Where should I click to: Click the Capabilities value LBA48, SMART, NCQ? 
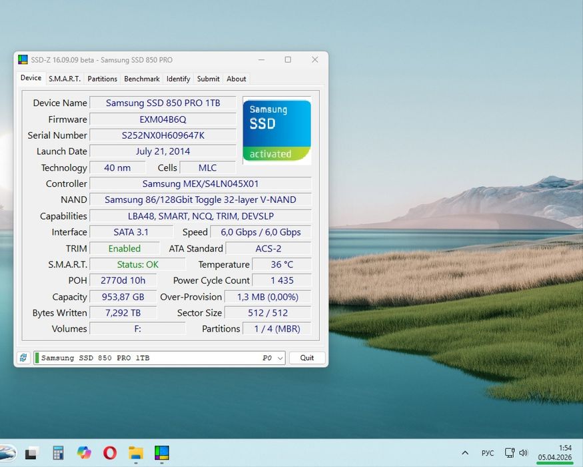click(x=201, y=216)
